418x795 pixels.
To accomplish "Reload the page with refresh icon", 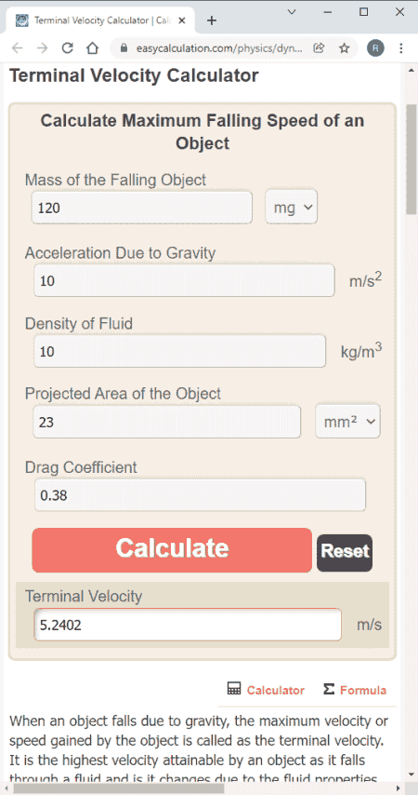I will point(67,48).
